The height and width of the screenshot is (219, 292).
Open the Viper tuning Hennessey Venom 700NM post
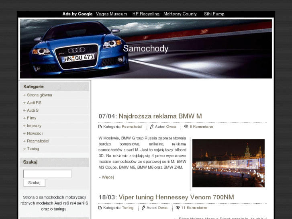click(176, 197)
